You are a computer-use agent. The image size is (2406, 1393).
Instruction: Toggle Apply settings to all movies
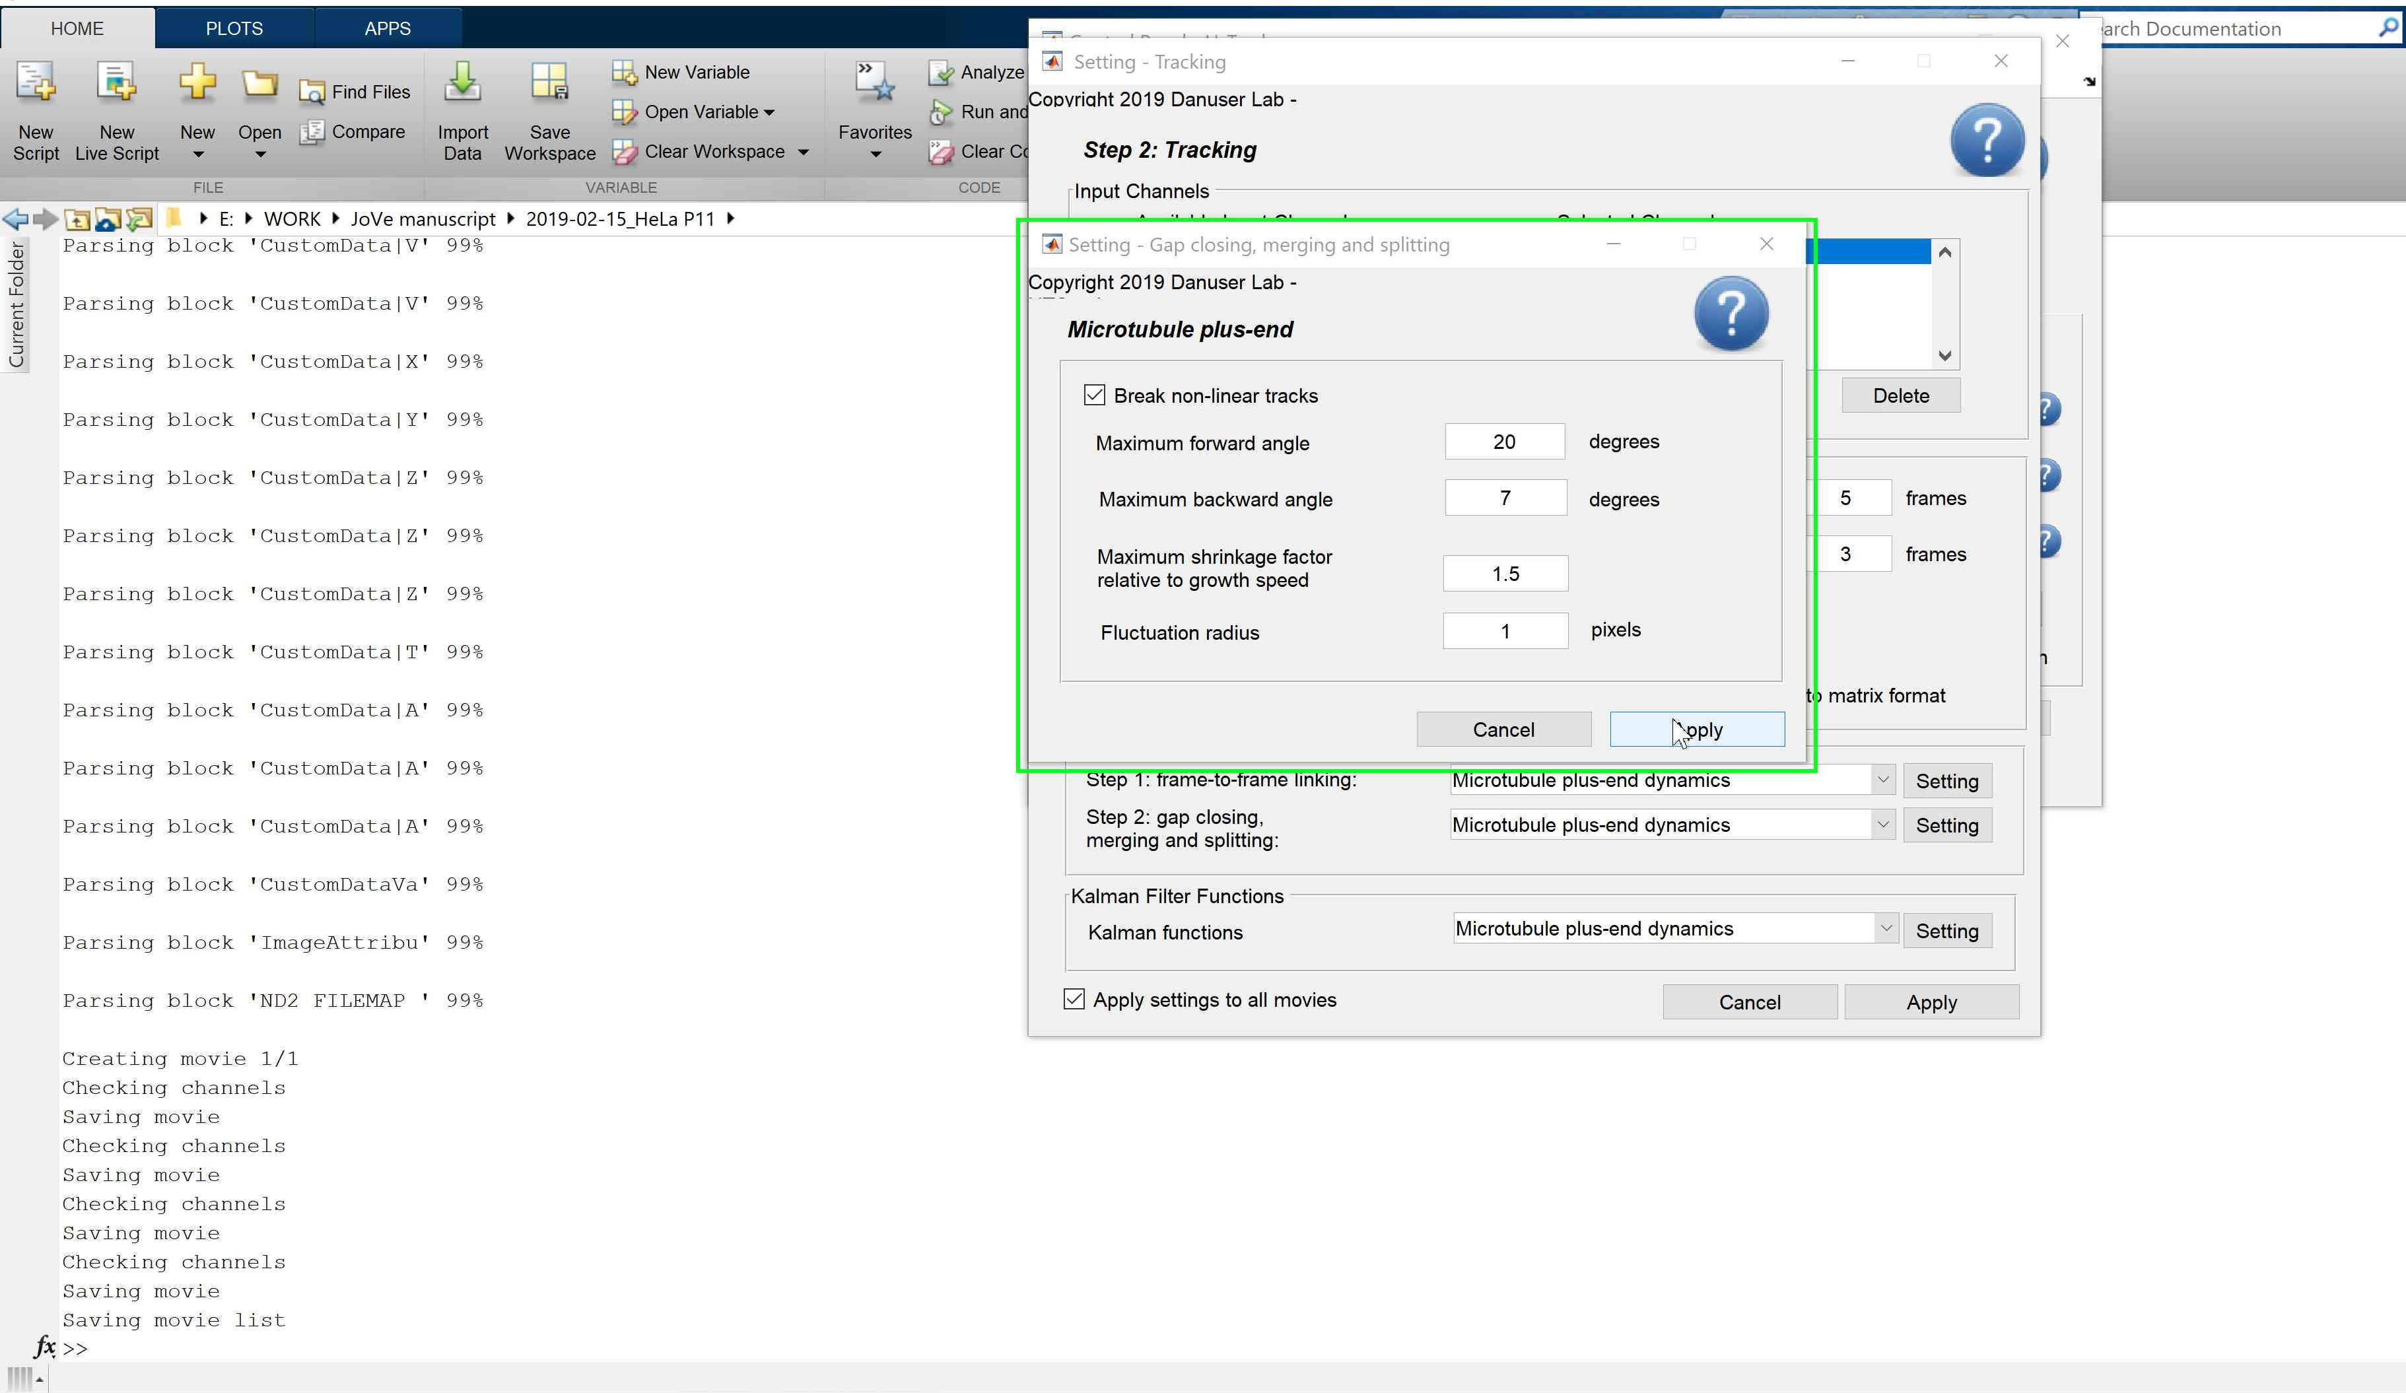tap(1074, 1000)
